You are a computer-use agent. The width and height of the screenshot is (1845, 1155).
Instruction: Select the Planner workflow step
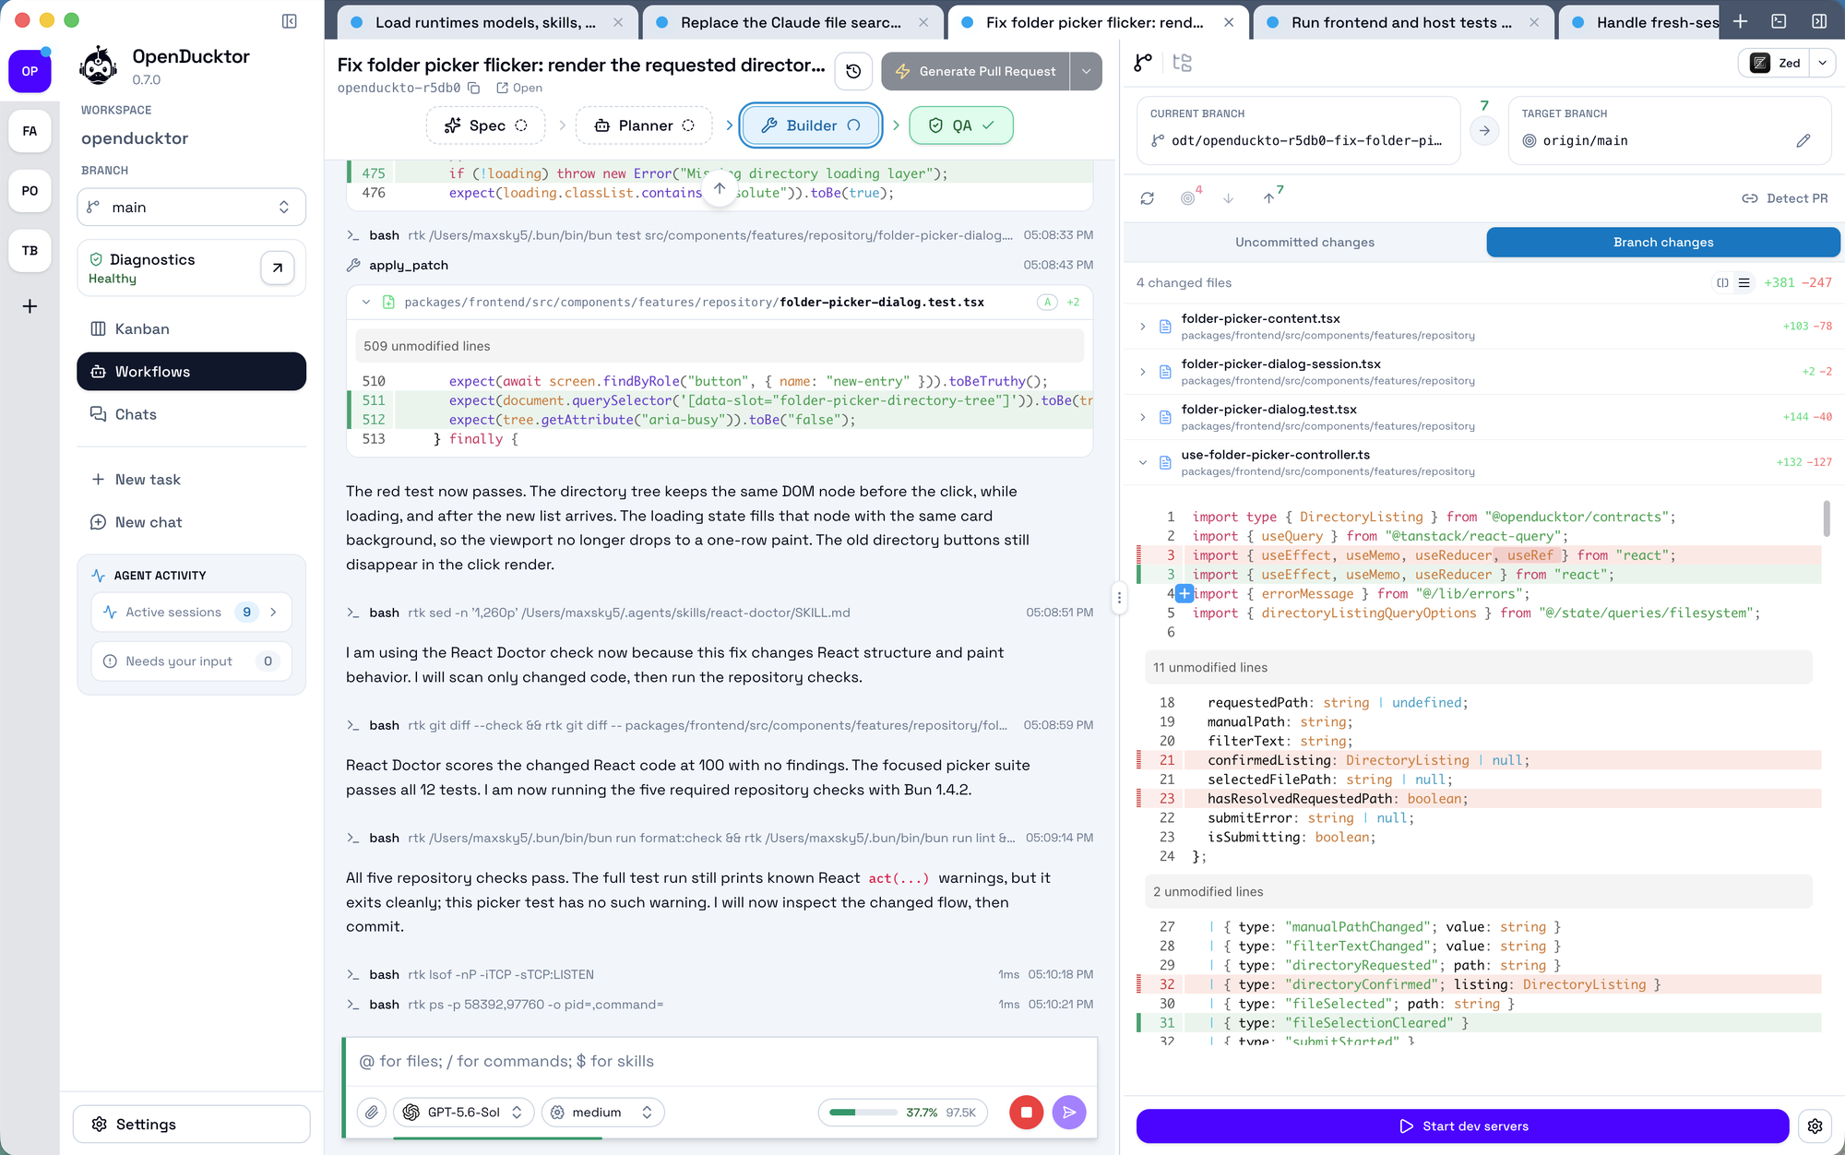[x=644, y=125]
